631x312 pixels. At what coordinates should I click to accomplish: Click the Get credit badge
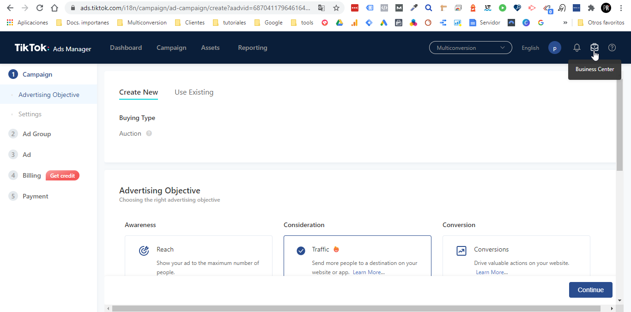click(x=62, y=175)
